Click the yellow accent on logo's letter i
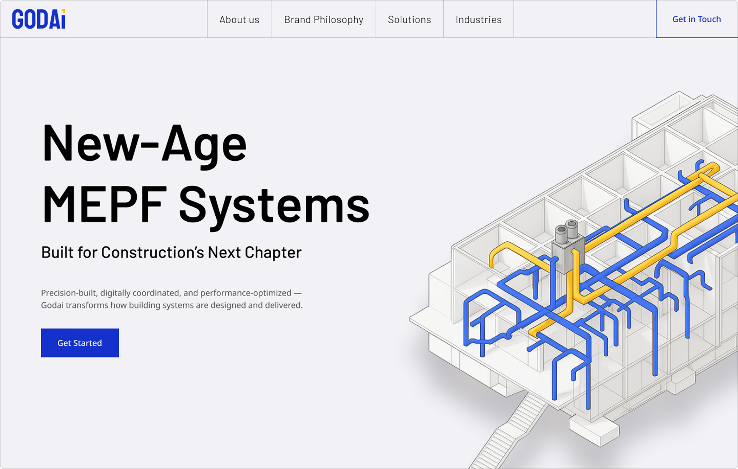738x469 pixels. pyautogui.click(x=63, y=11)
